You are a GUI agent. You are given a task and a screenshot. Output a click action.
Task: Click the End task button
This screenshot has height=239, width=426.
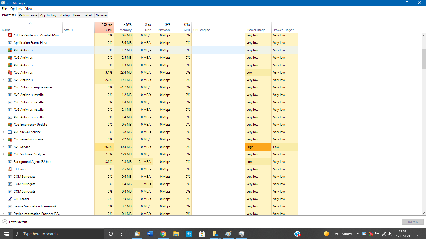point(412,222)
